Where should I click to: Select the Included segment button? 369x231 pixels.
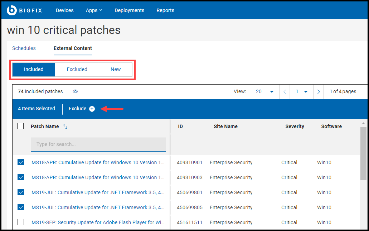[33, 69]
